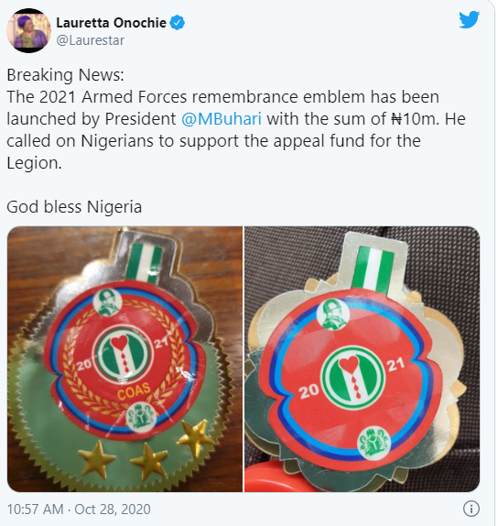Click the coat of arms on right emblem
498x526 pixels.
tap(373, 444)
